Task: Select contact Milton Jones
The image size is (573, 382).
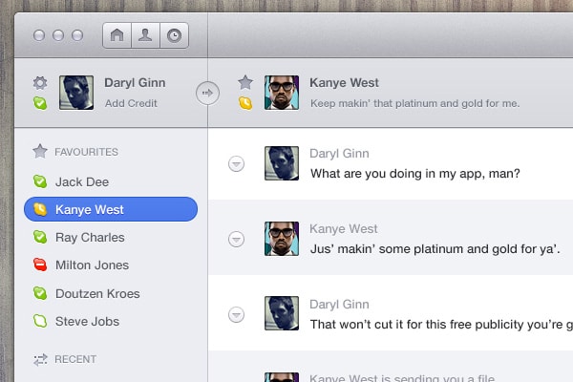Action: pos(111,265)
